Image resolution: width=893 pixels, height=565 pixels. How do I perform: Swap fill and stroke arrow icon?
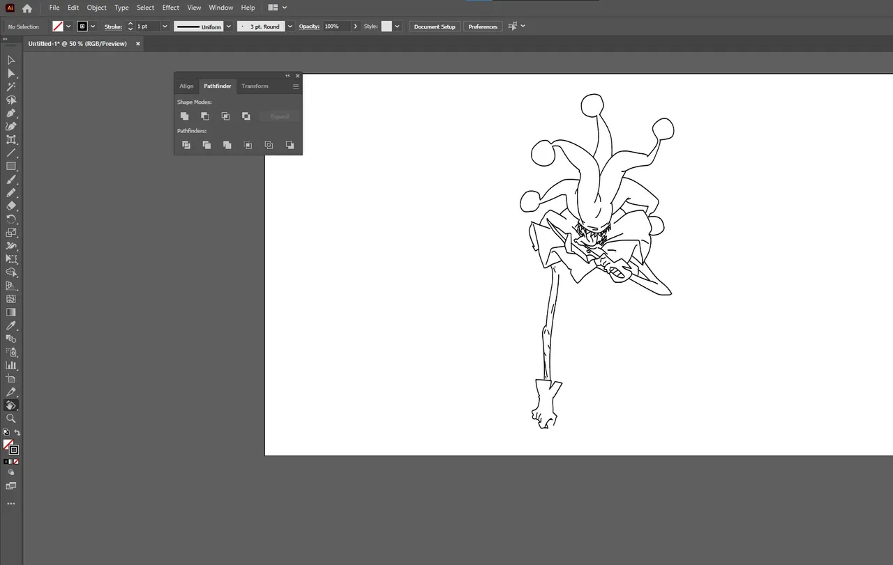pos(17,433)
